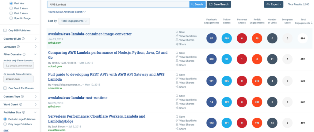Click clear link under Publisher Size
The image size is (314, 132).
click(x=6, y=130)
